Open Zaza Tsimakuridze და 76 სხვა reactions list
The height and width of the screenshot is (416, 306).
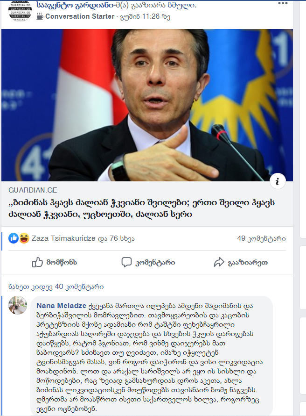tap(83, 238)
